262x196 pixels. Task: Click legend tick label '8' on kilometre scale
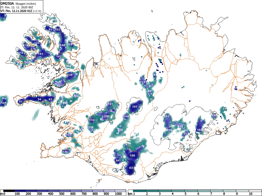coord(224,194)
